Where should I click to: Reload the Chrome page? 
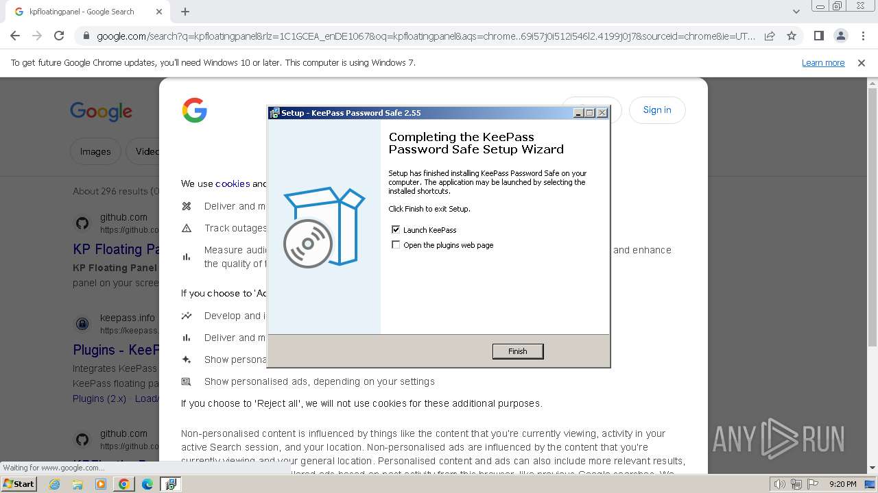(x=59, y=36)
